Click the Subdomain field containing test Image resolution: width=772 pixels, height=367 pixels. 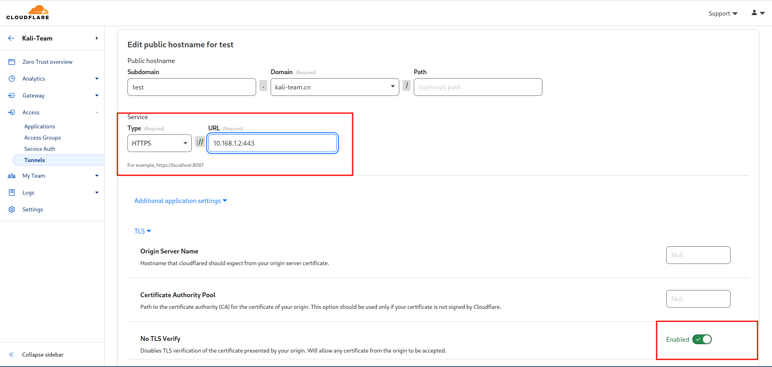(192, 87)
